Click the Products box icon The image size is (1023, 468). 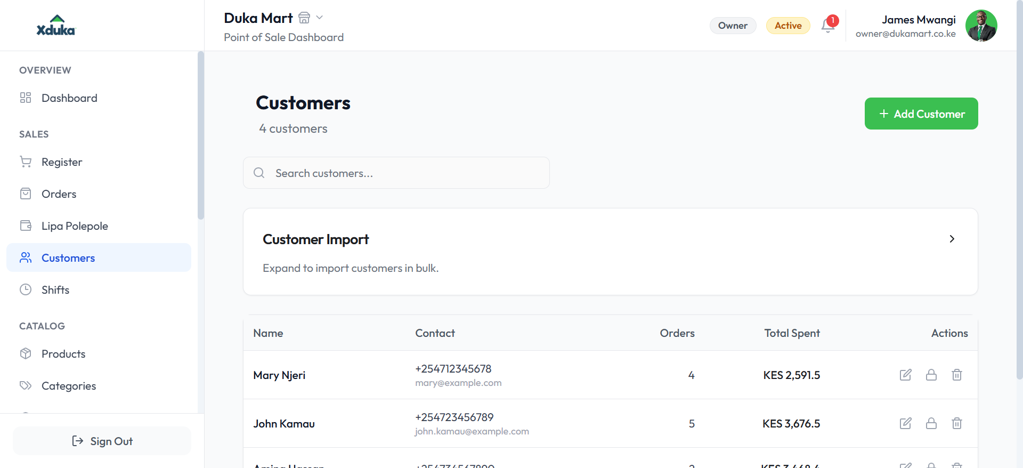[x=26, y=353]
